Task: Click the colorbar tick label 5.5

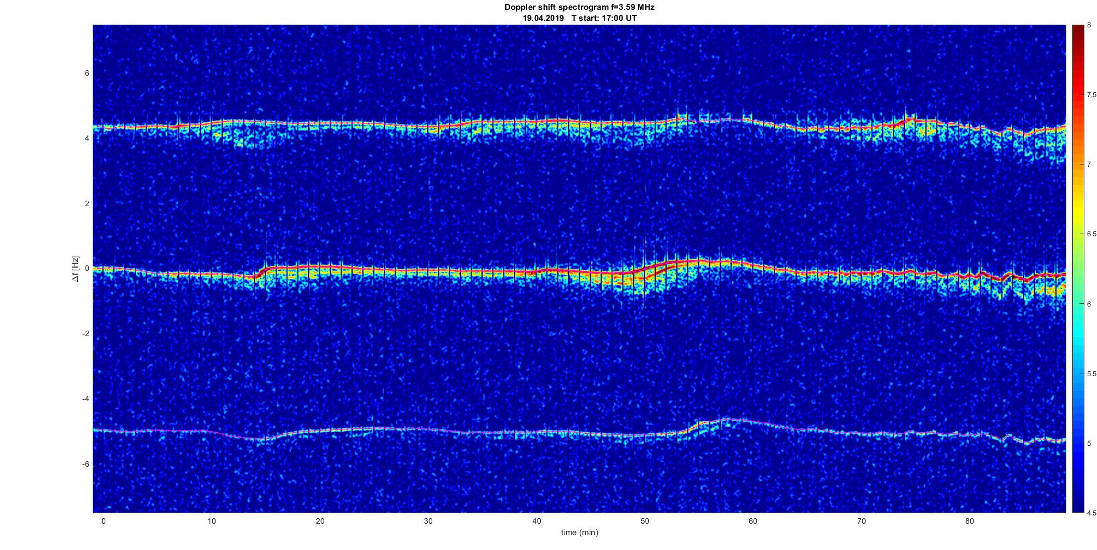Action: [1092, 374]
